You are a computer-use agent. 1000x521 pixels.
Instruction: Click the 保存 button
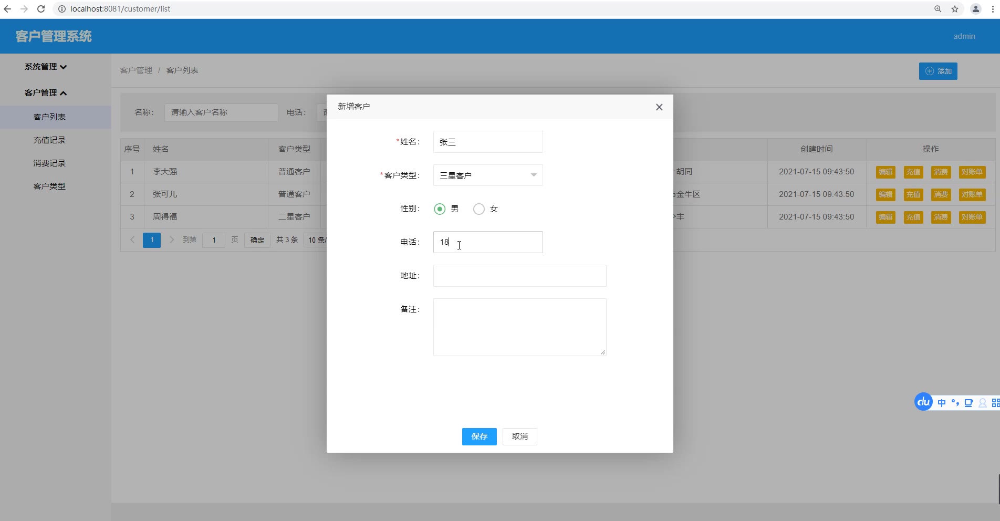coord(480,436)
